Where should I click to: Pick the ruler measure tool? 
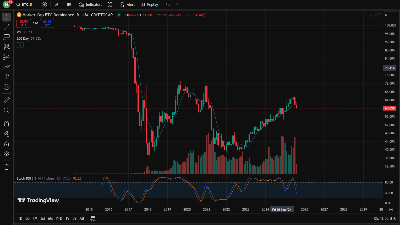tap(7, 100)
